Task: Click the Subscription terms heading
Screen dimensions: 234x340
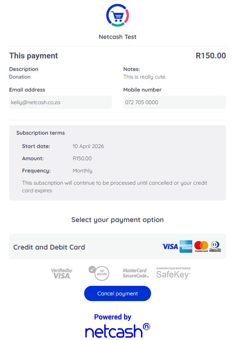Action: coord(41,133)
